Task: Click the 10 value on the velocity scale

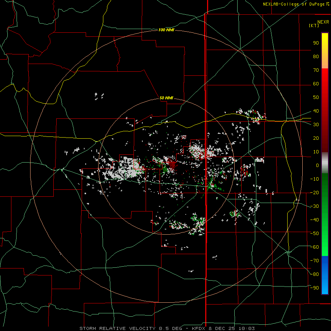Action: [x=316, y=152]
